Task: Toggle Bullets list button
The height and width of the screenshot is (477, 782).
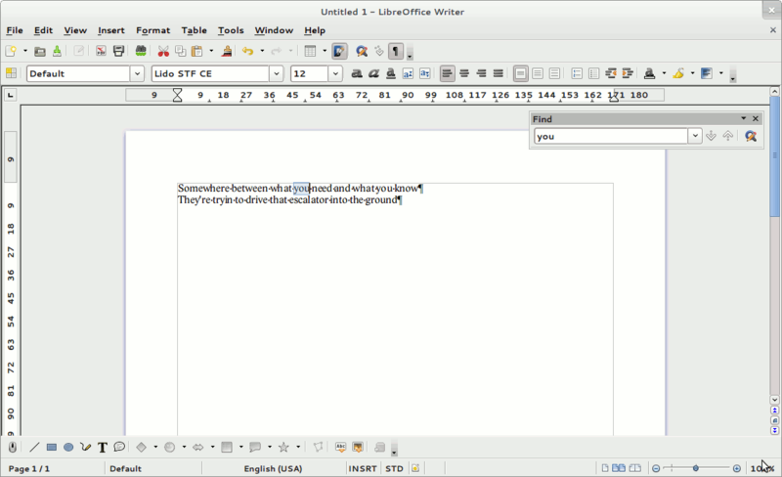Action: 594,74
